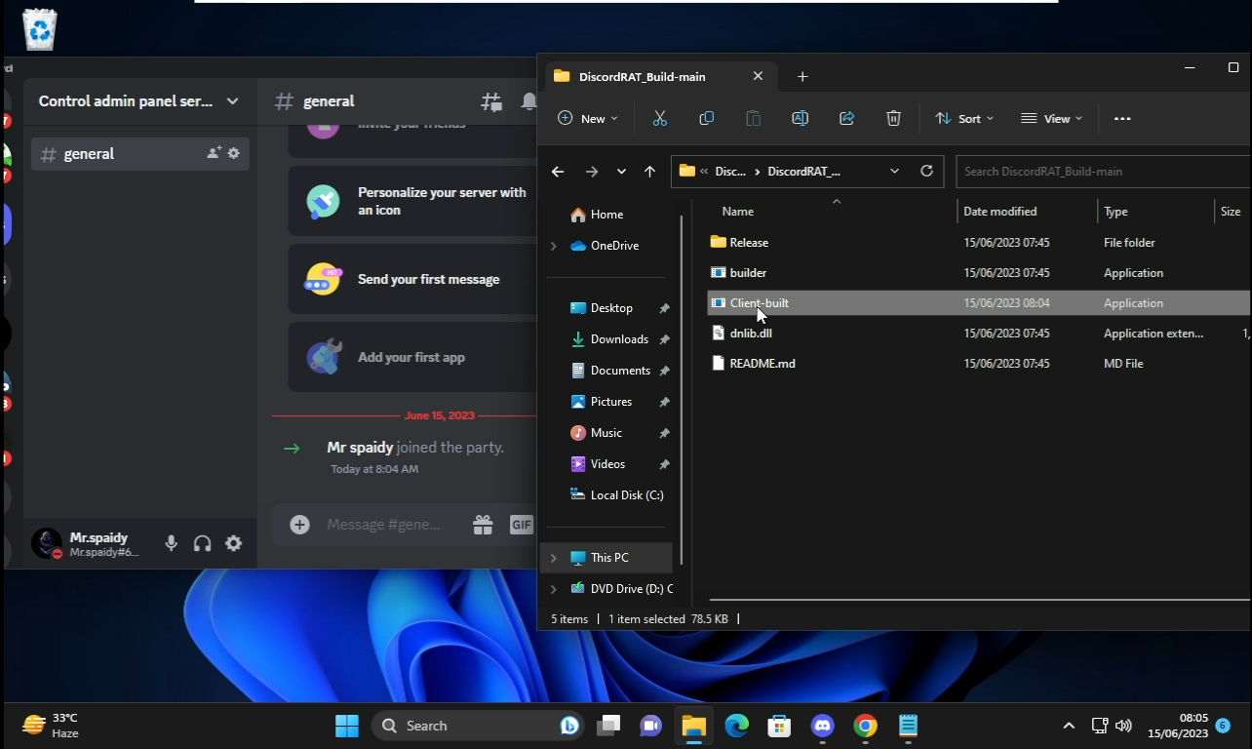
Task: Open Discord from the taskbar
Action: click(x=822, y=726)
